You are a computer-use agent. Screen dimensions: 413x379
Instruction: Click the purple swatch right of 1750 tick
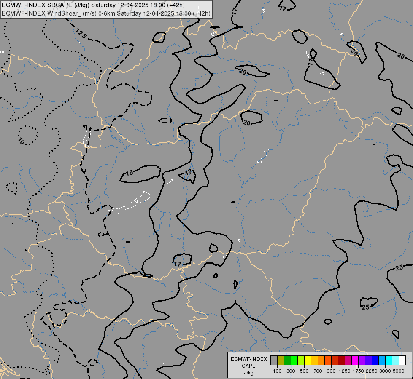[x=362, y=360]
